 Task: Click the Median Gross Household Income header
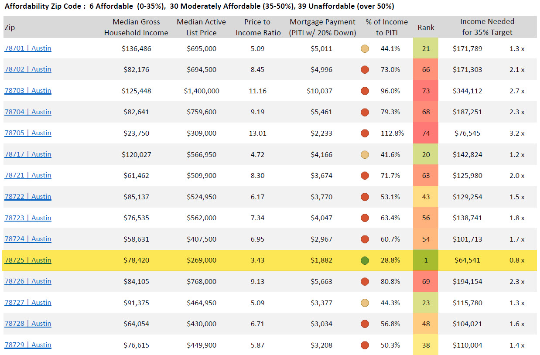tap(136, 27)
